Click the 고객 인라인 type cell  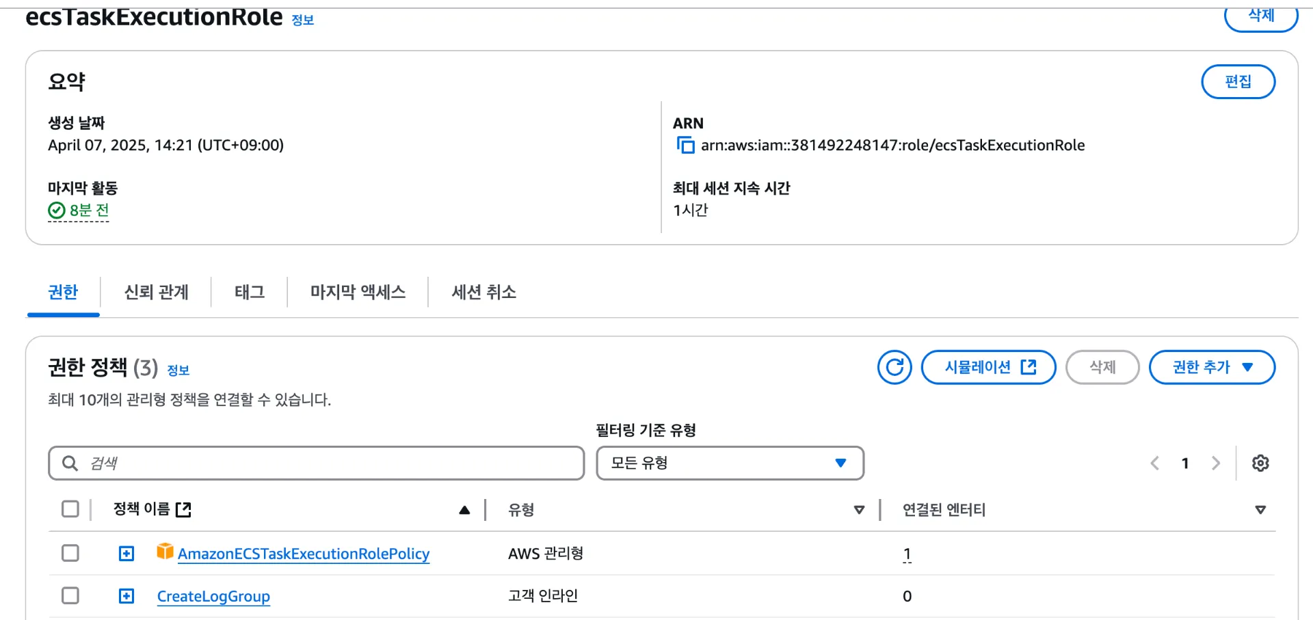click(543, 596)
